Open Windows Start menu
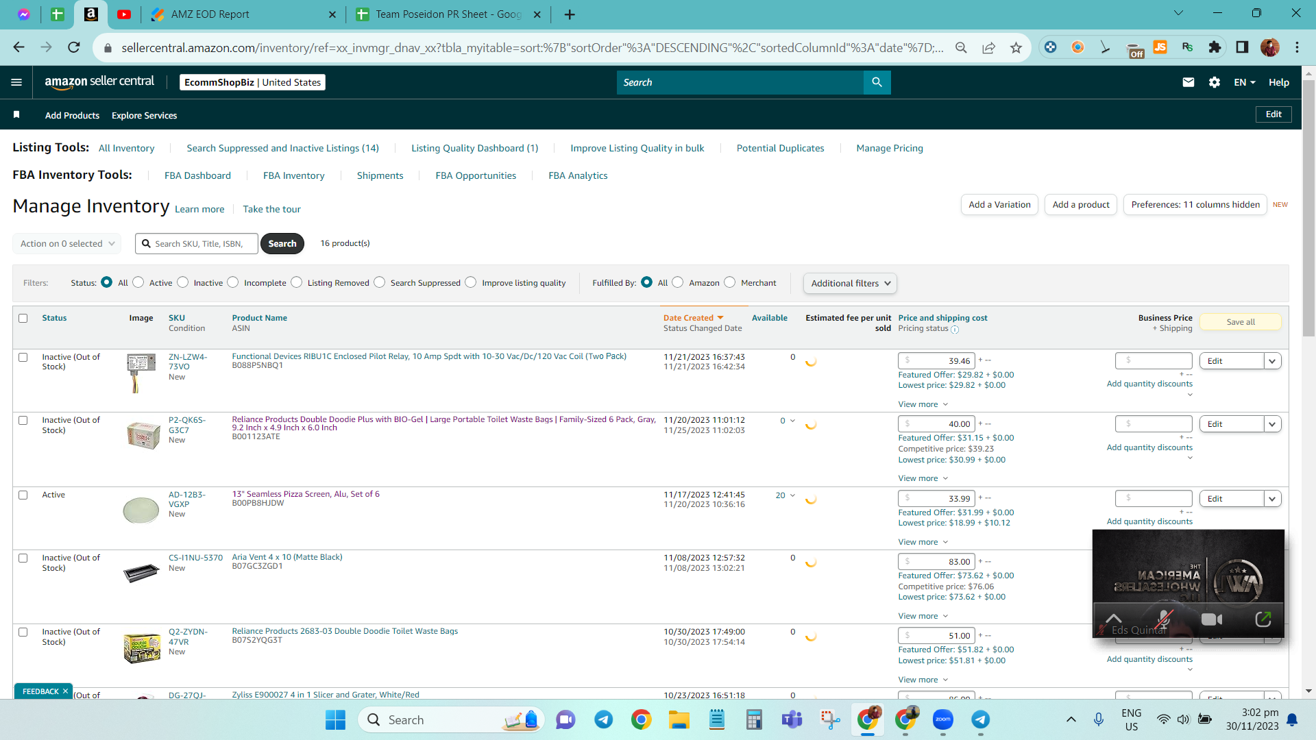 click(335, 719)
